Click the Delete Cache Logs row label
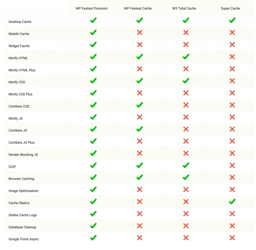Screen dimensions: 256x250 click(23, 215)
